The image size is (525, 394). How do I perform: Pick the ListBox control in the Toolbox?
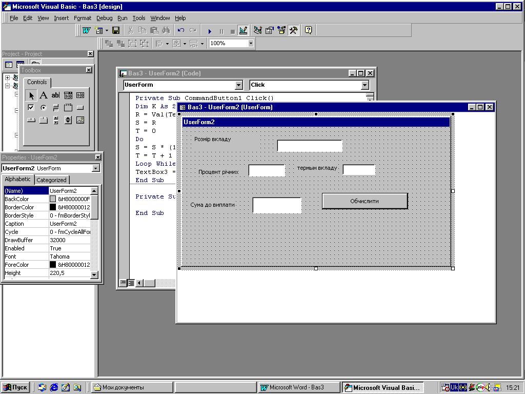[x=80, y=95]
